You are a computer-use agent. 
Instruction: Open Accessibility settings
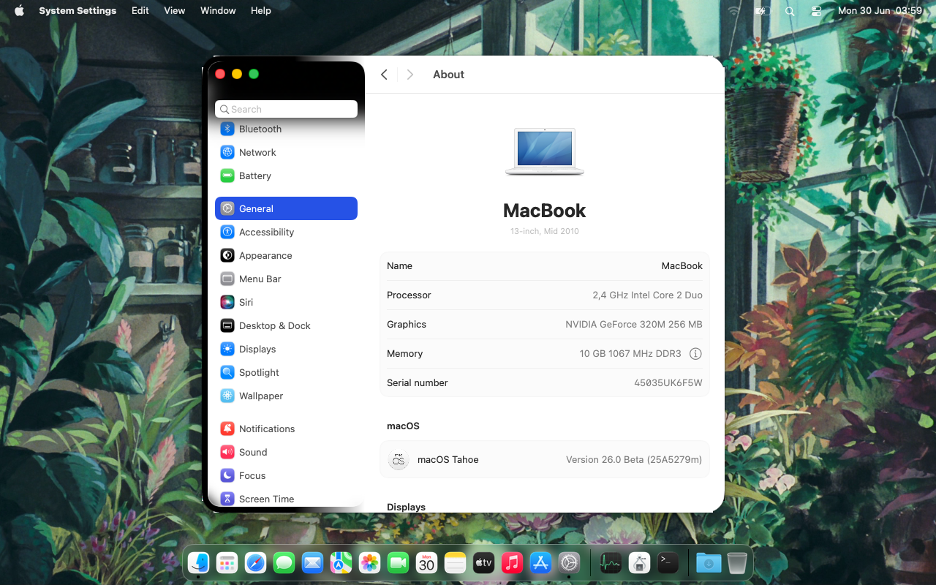tap(286, 232)
